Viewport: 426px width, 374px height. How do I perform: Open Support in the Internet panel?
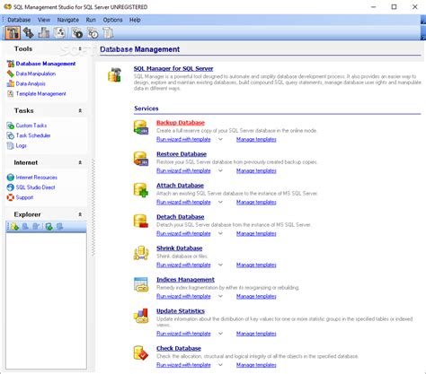tap(24, 197)
